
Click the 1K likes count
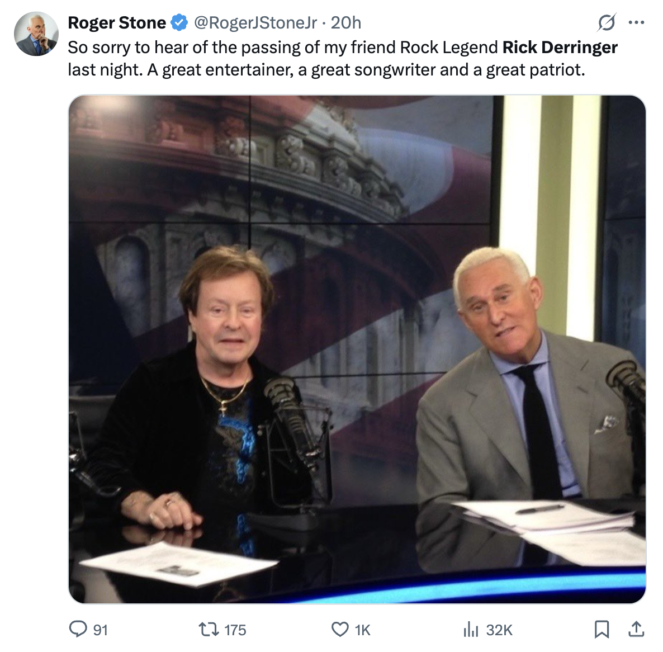tap(362, 630)
